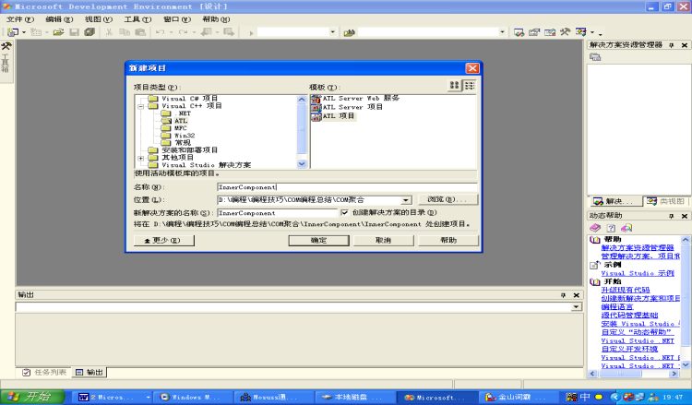Open the Toolbox side tab icon

(x=6, y=46)
